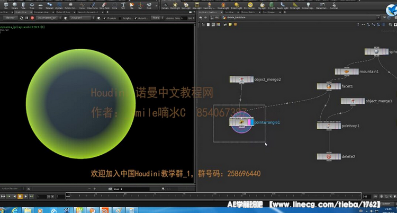Screen dimensions: 397x213
Task: Toggle the pink template flag on pointwrangle1
Action: tap(249, 122)
